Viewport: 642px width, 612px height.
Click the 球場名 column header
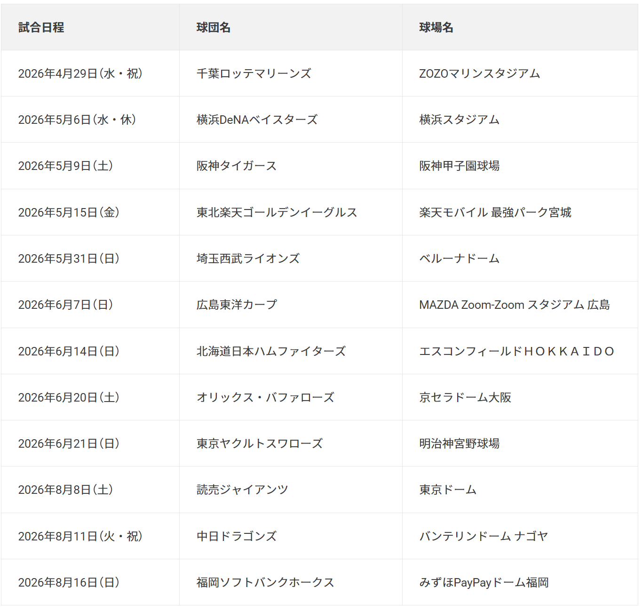click(436, 27)
